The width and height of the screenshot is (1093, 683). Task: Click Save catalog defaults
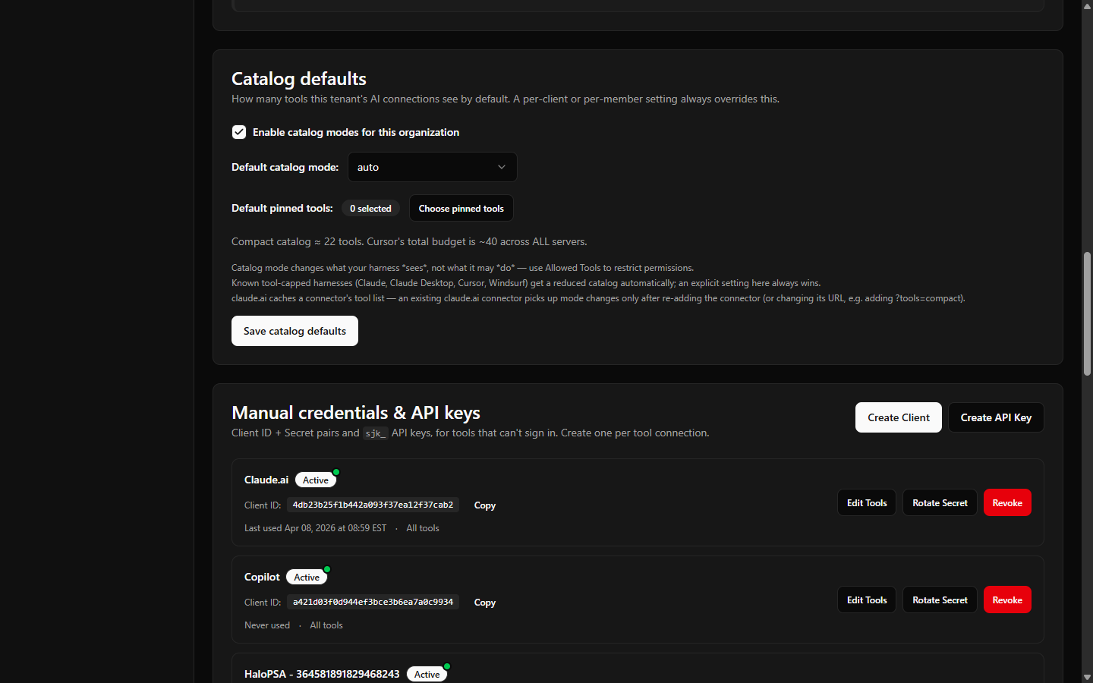(x=295, y=331)
